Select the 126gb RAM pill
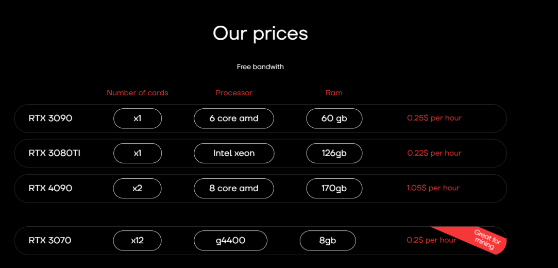Image resolution: width=558 pixels, height=268 pixels. [x=334, y=153]
